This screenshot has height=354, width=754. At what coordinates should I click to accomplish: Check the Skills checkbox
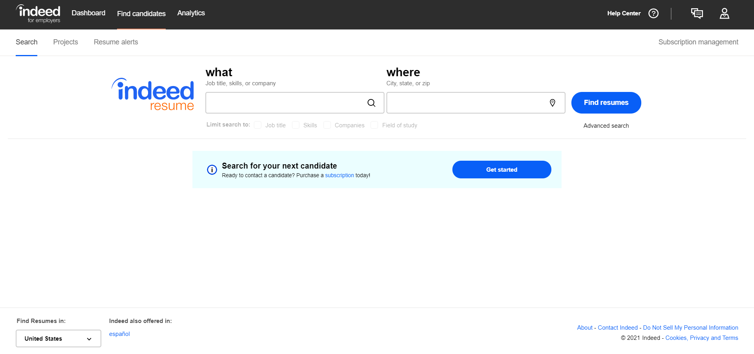(x=296, y=125)
